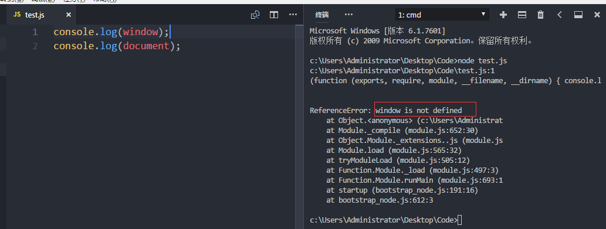Open the panel's additional views ellipsis

(x=348, y=15)
